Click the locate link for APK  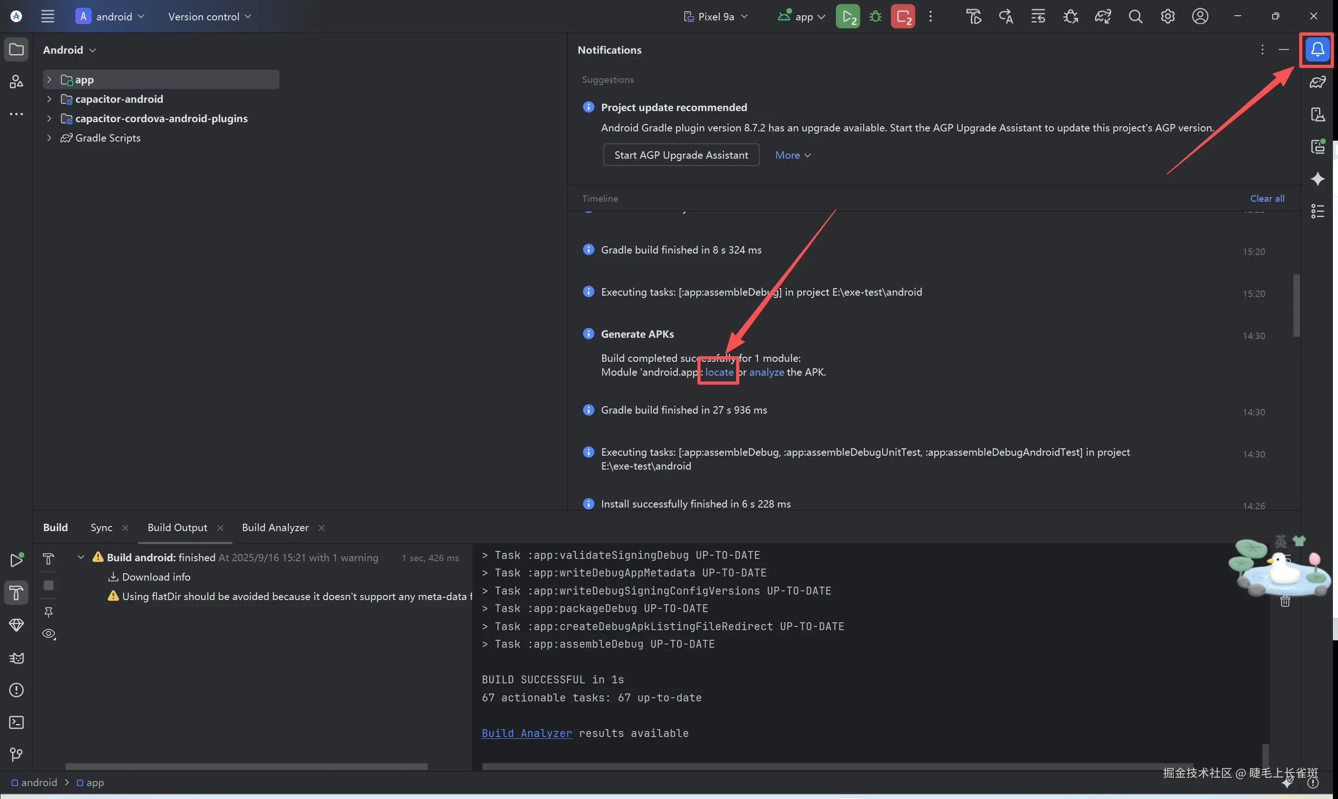[719, 372]
